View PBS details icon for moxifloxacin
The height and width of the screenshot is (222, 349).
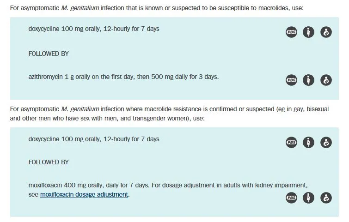291,198
